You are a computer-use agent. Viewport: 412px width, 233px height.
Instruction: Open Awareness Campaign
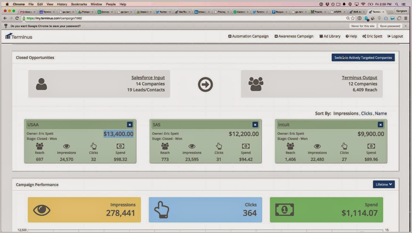[294, 36]
